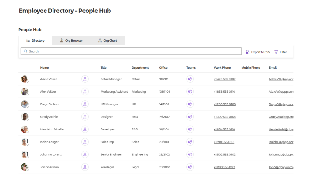This screenshot has width=328, height=175.
Task: Email Henrietta Mueller via HenriettaM link
Action: click(x=281, y=129)
